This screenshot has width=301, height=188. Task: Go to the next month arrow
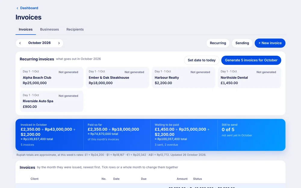pyautogui.click(x=59, y=43)
